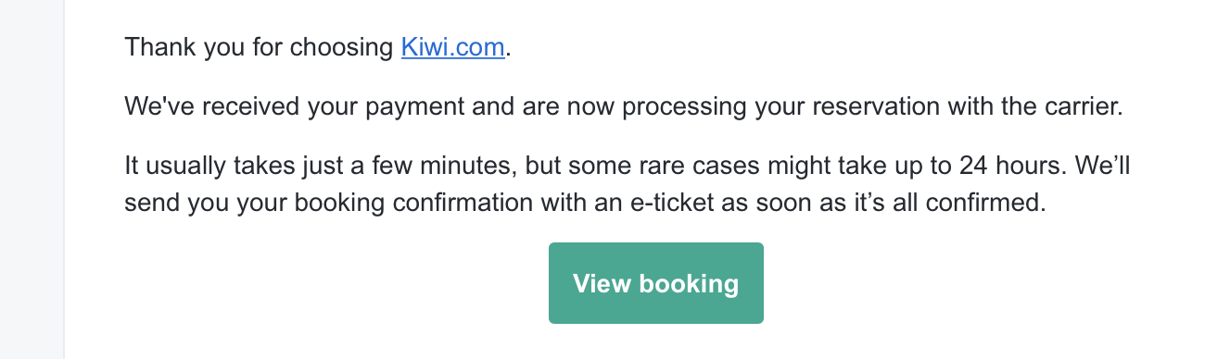Click the gray left margin strip
Viewport: 1205px width, 359px height.
pyautogui.click(x=32, y=179)
